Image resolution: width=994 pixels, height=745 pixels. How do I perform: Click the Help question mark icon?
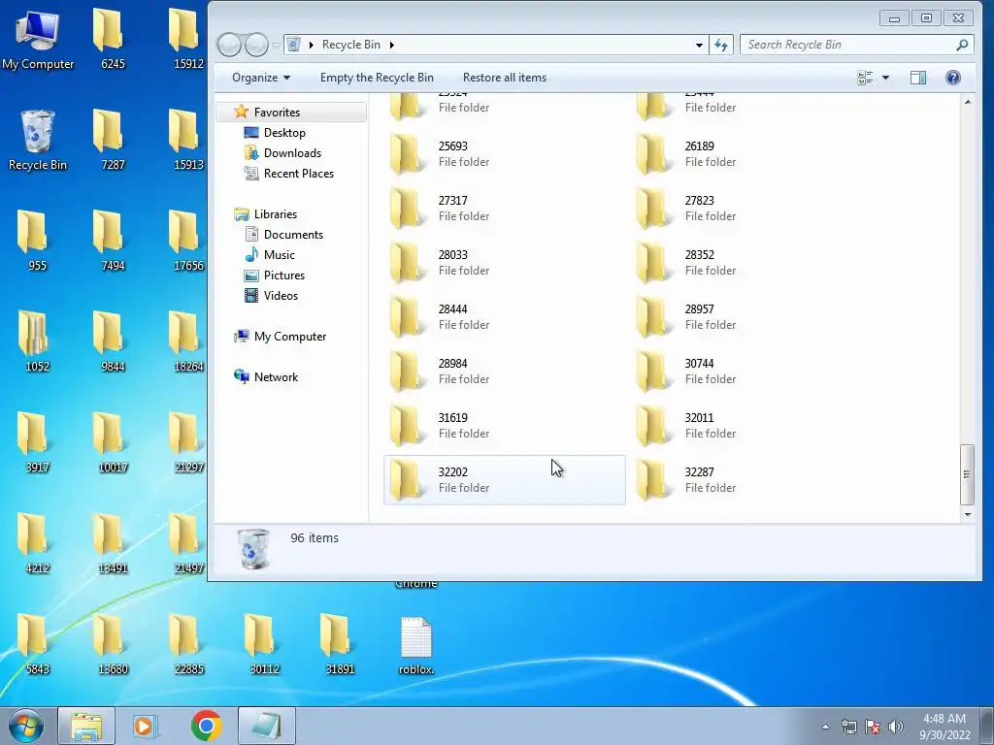[953, 78]
